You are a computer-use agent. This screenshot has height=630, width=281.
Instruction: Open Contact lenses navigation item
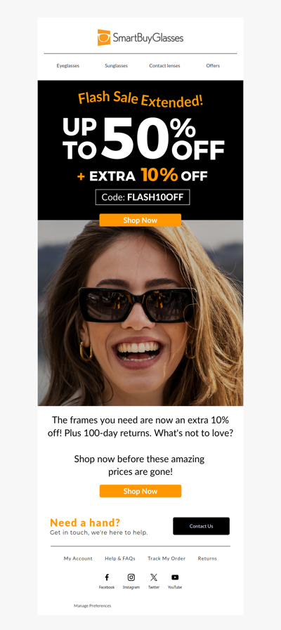[164, 66]
